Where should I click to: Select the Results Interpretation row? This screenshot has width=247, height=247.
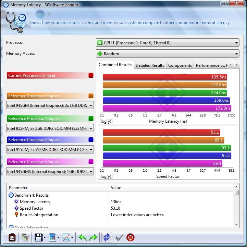120,215
